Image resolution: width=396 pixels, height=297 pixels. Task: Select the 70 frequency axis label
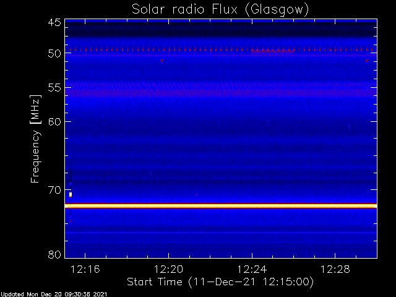click(x=54, y=190)
